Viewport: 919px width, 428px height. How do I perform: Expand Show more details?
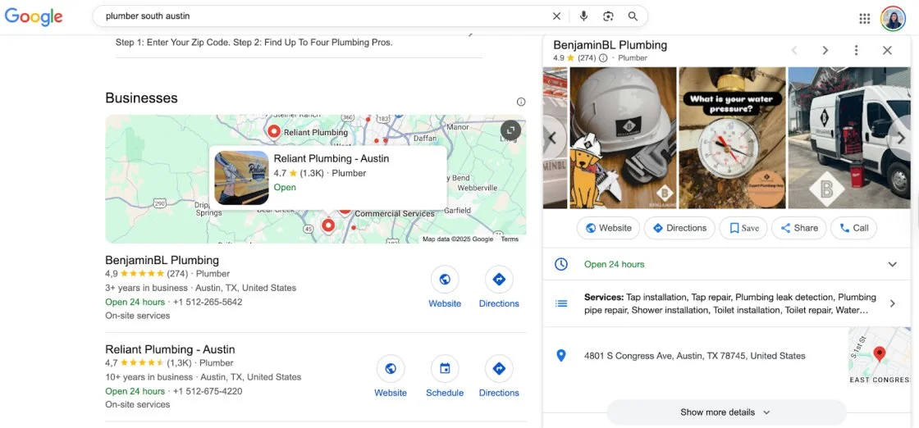point(726,412)
